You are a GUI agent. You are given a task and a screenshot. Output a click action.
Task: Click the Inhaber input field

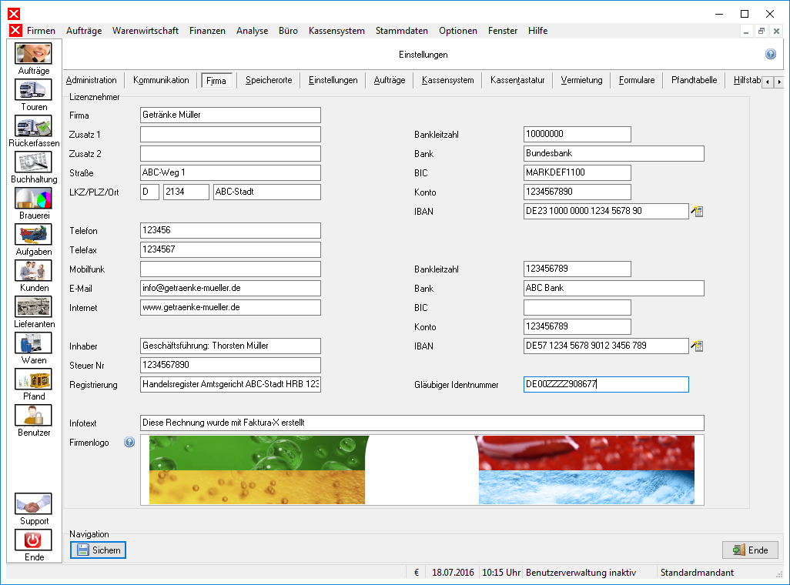pyautogui.click(x=230, y=346)
